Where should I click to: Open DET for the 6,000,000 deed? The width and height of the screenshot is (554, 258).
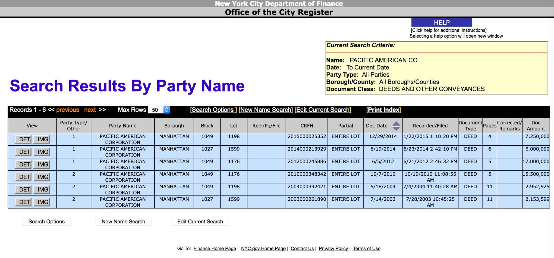click(x=24, y=152)
